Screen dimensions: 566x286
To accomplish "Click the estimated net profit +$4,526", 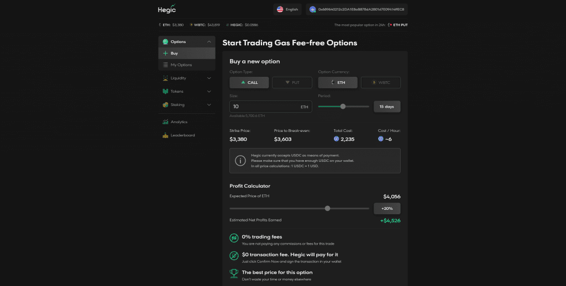I will point(390,221).
